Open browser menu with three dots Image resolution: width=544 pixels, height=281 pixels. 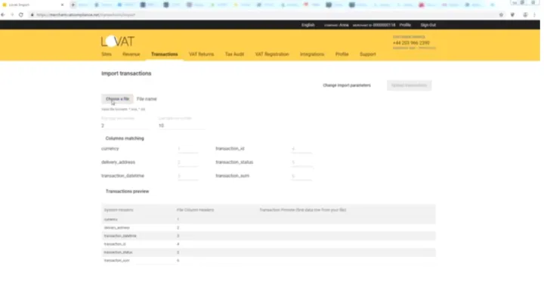pos(535,15)
